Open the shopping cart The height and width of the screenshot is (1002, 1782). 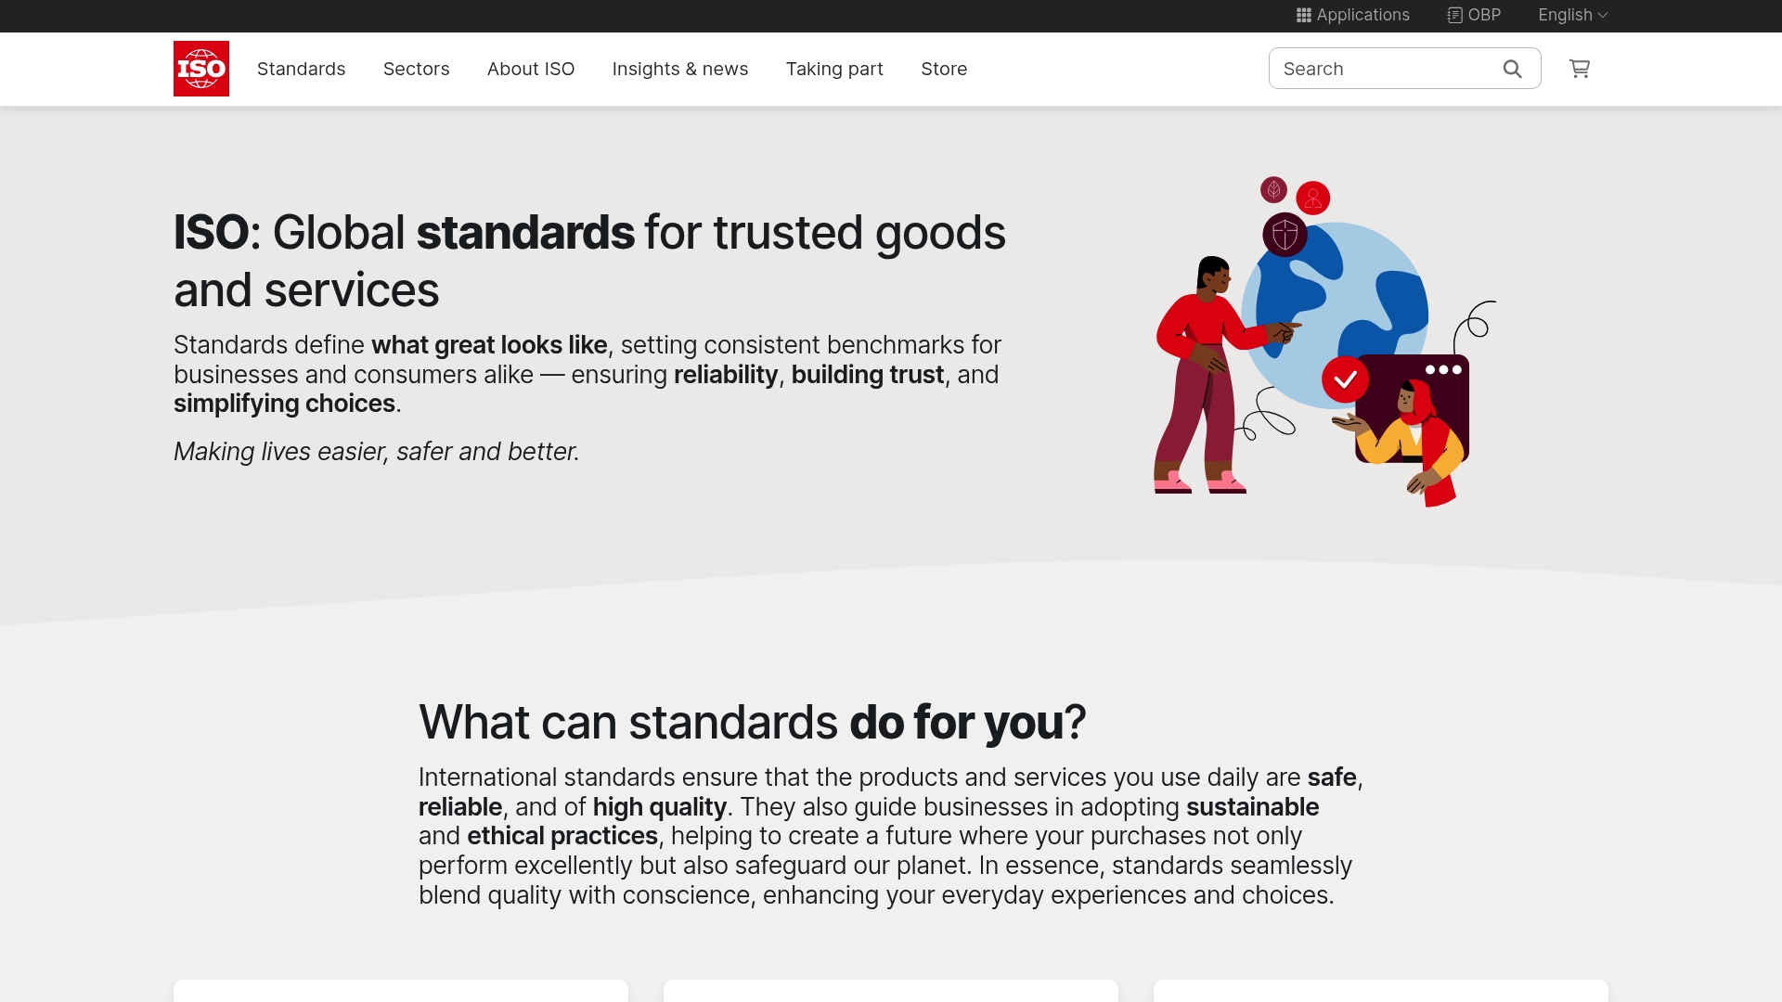(1579, 68)
